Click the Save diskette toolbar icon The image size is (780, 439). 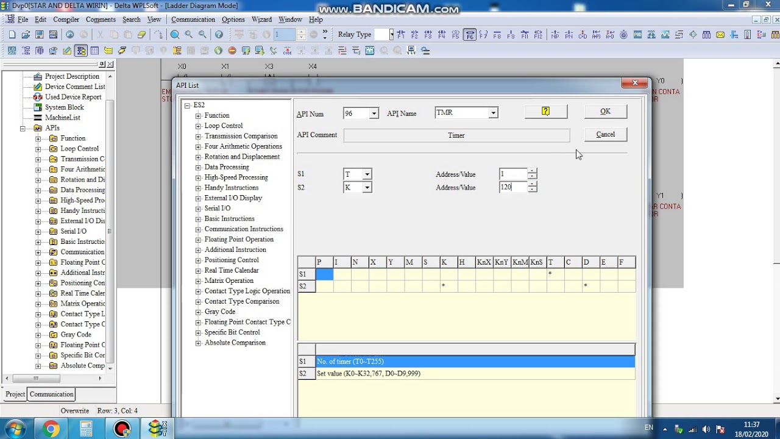point(40,35)
